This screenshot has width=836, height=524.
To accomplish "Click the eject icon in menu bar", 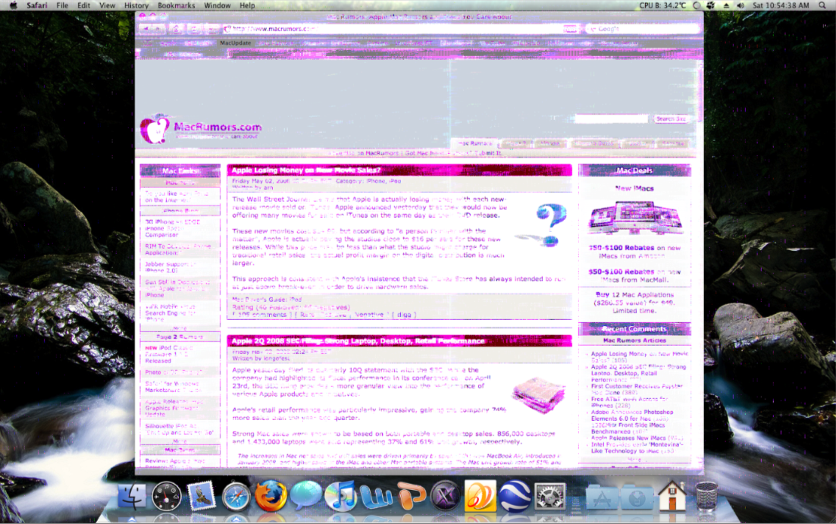I will click(x=726, y=5).
